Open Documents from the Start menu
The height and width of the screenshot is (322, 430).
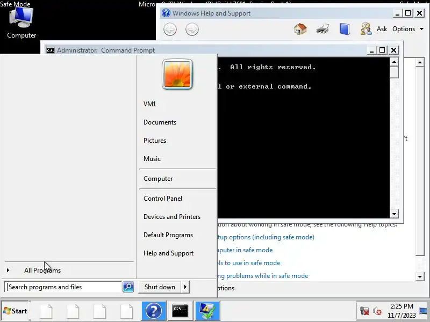coord(160,122)
